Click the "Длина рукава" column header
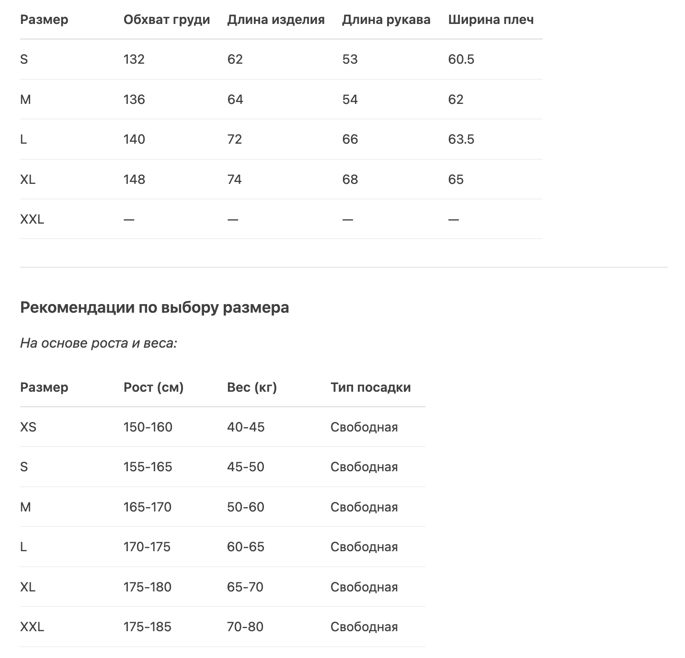This screenshot has height=658, width=685. (386, 20)
